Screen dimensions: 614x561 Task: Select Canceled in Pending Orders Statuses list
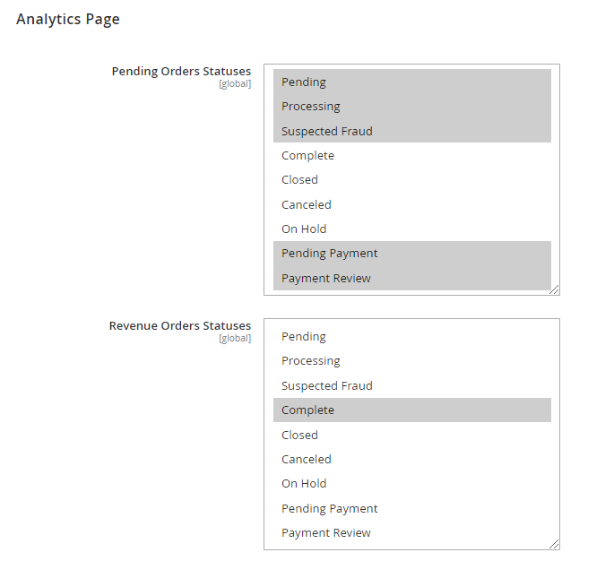coord(307,205)
